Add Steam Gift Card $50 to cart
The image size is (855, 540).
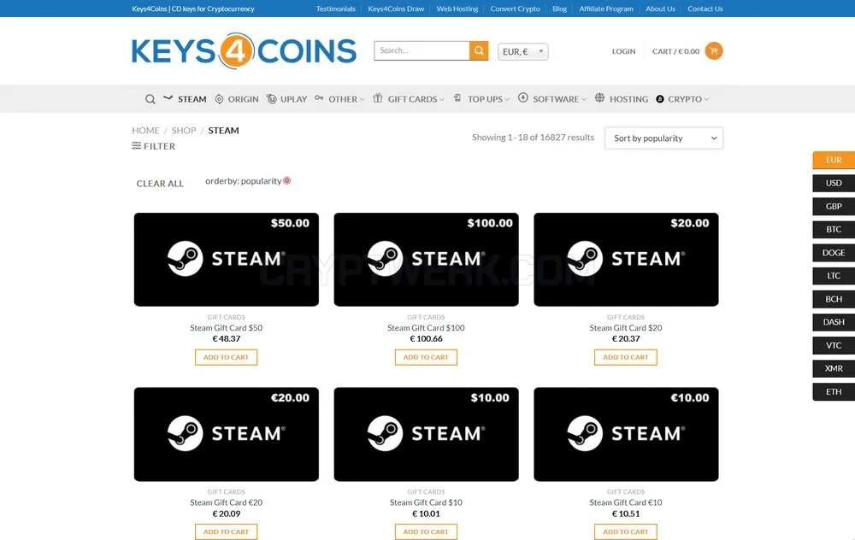click(x=226, y=357)
